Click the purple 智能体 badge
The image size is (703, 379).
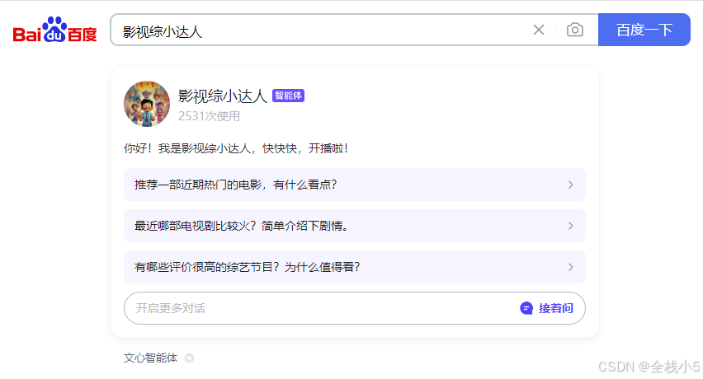click(288, 96)
